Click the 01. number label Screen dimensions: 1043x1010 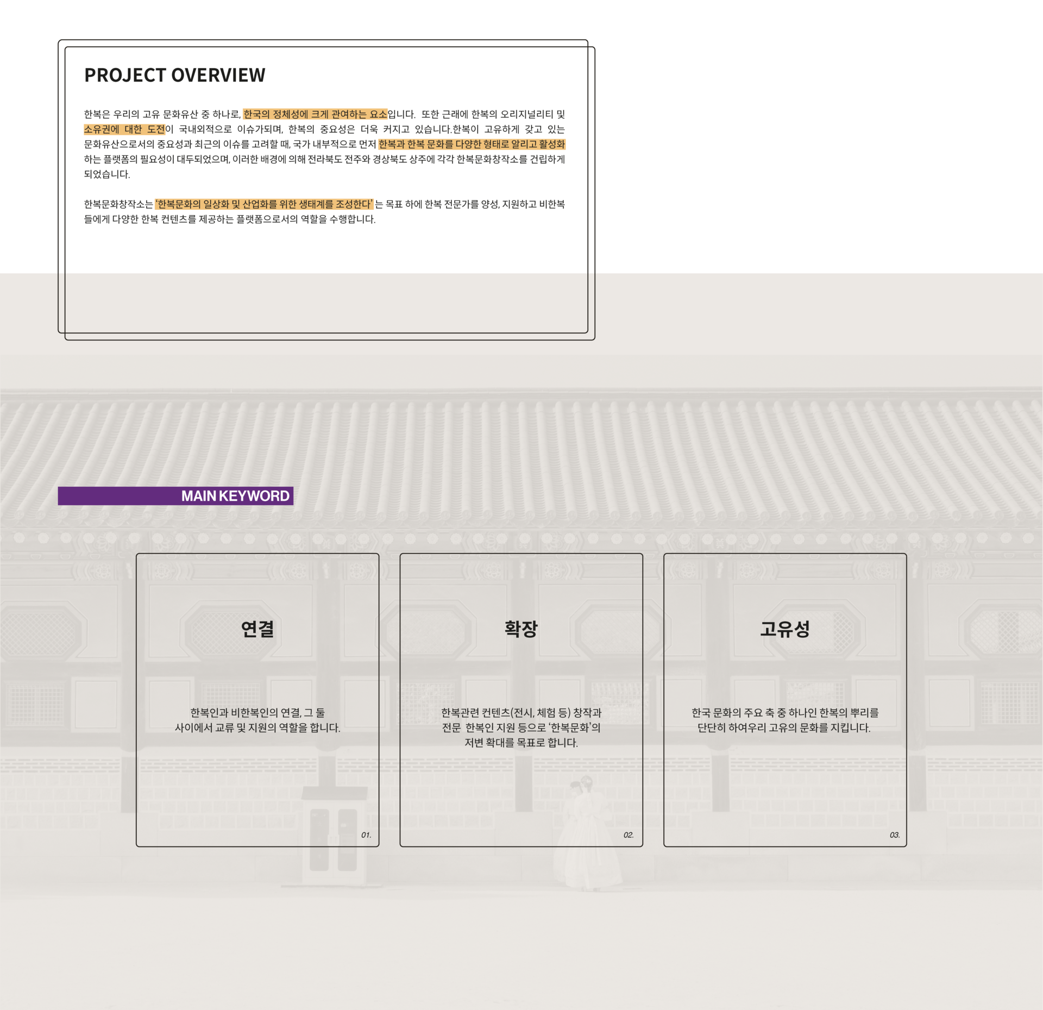click(x=366, y=835)
